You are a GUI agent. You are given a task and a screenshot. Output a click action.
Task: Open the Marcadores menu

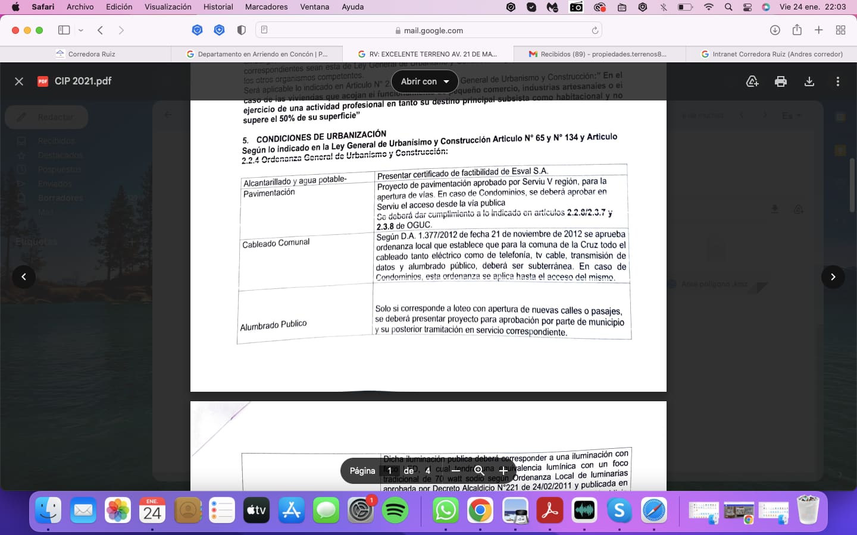tap(266, 7)
